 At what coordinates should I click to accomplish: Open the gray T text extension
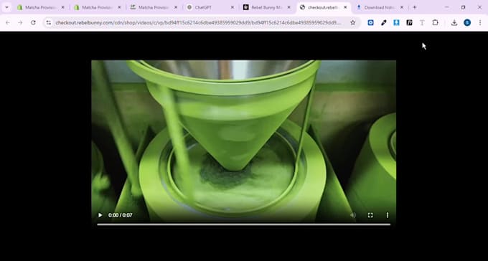422,22
